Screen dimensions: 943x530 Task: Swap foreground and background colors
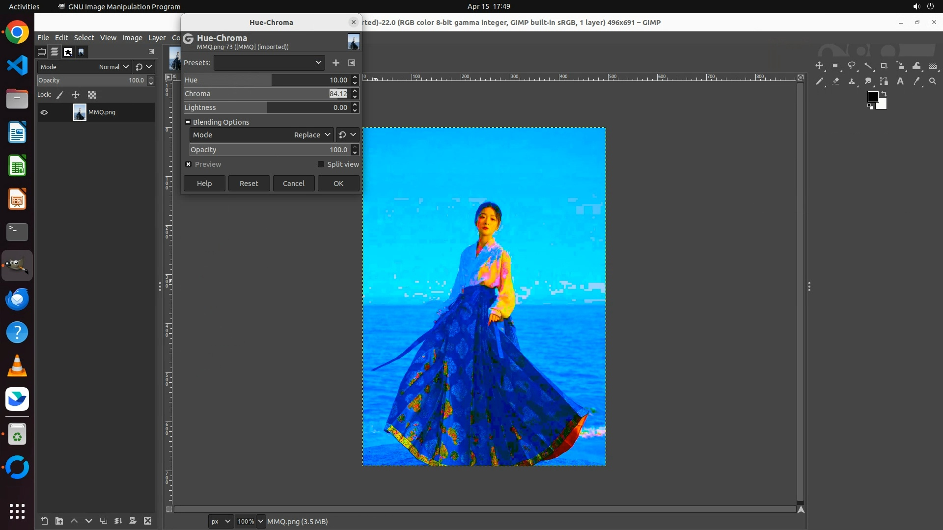[x=884, y=93]
